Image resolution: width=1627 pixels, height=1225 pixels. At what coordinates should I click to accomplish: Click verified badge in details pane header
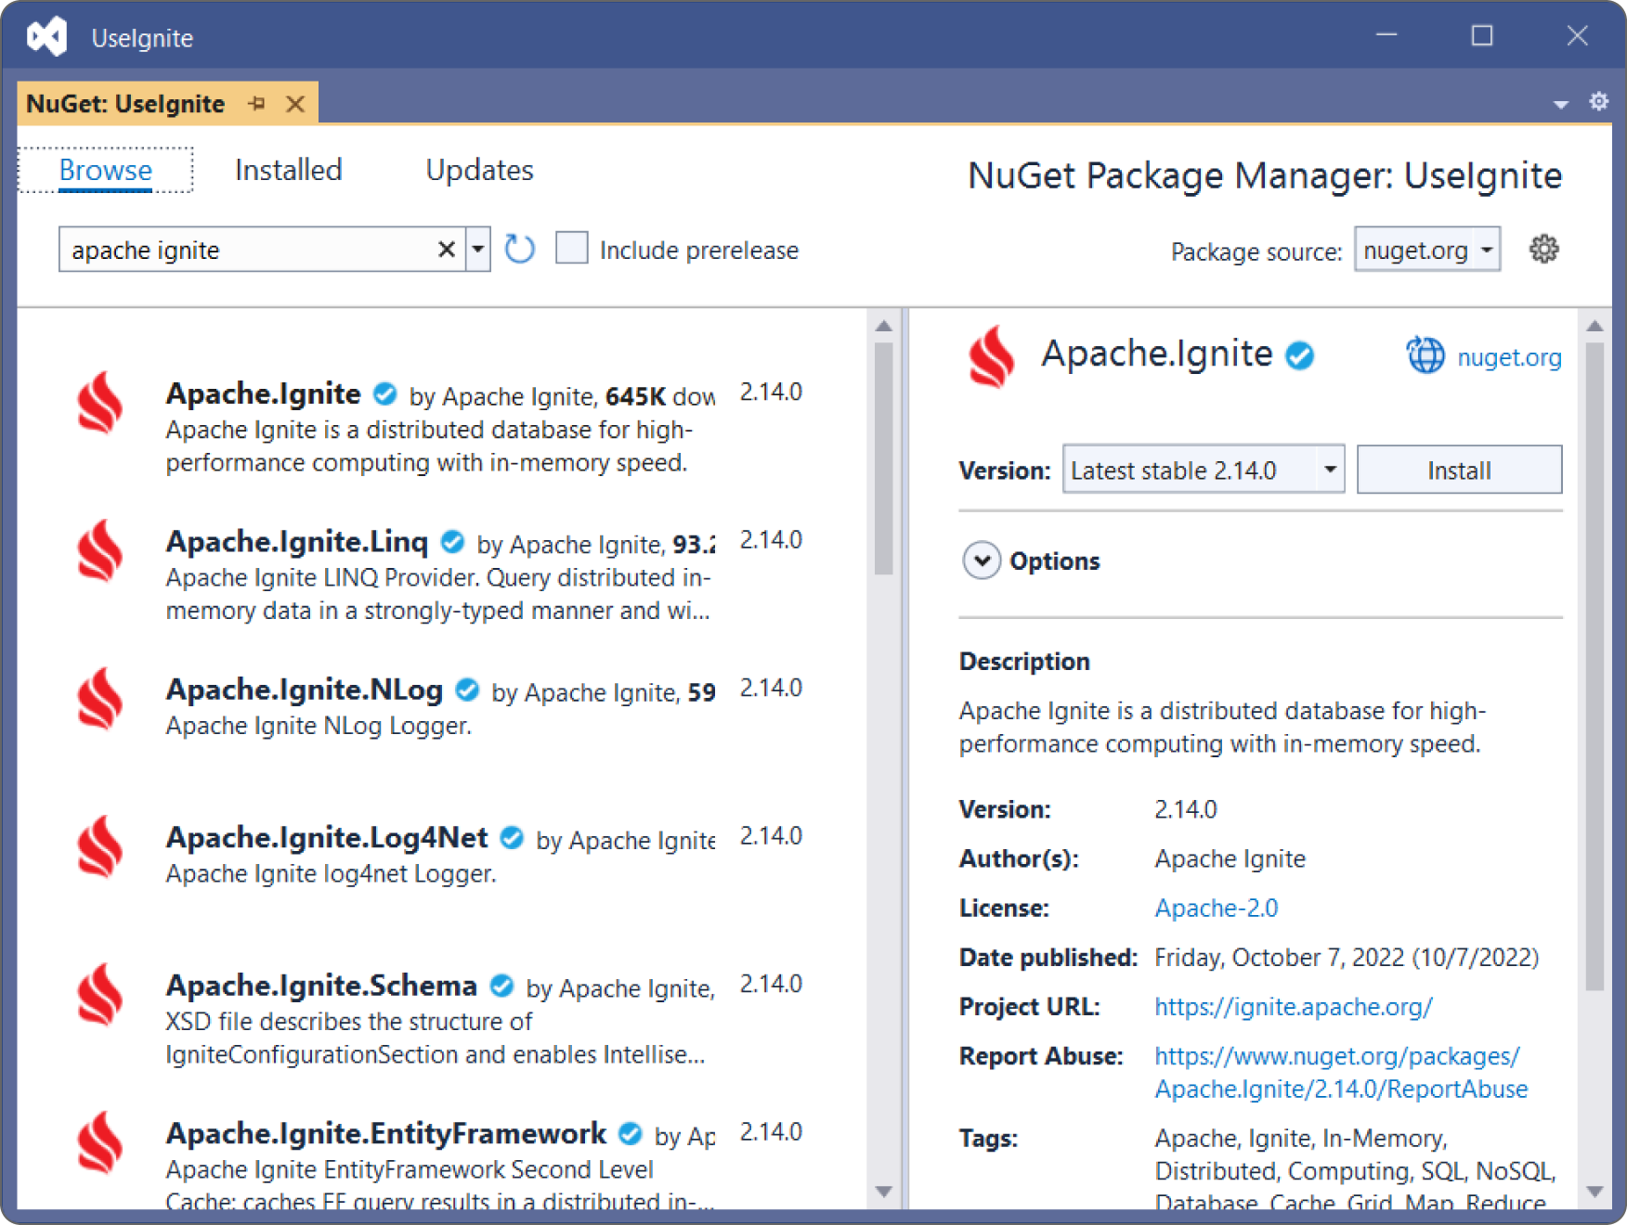(1299, 355)
